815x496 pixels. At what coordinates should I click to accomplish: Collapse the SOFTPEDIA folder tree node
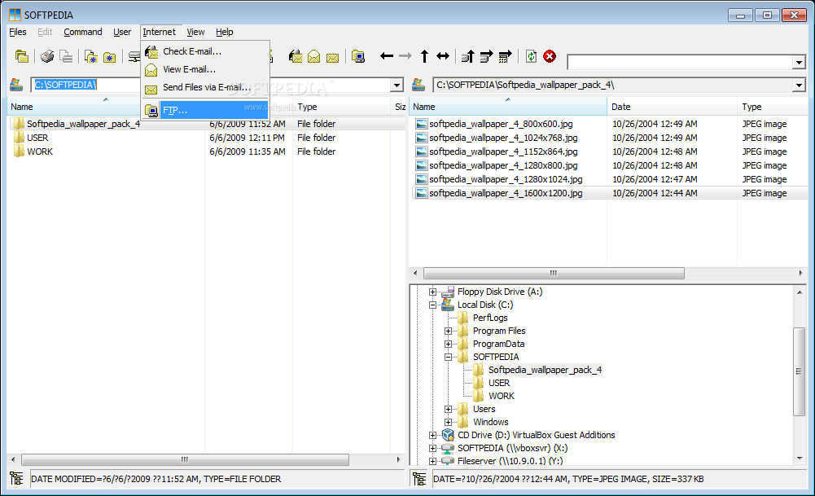(x=448, y=358)
